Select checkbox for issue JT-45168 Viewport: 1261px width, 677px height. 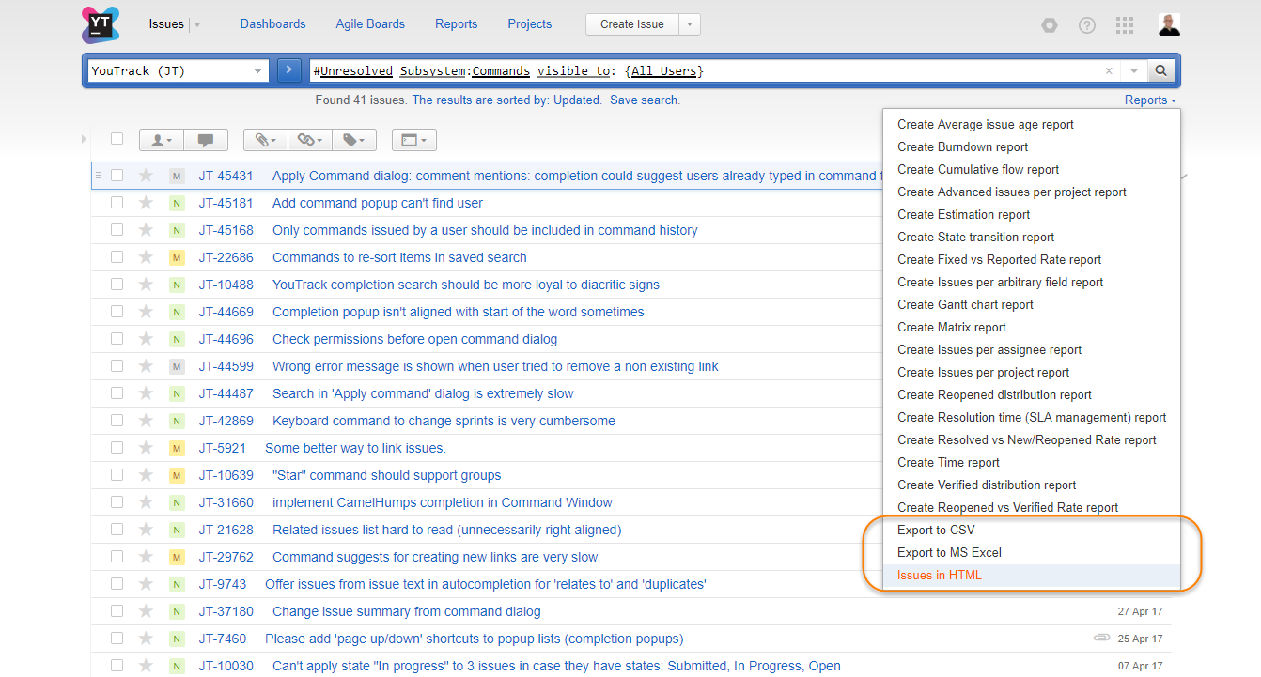coord(117,230)
